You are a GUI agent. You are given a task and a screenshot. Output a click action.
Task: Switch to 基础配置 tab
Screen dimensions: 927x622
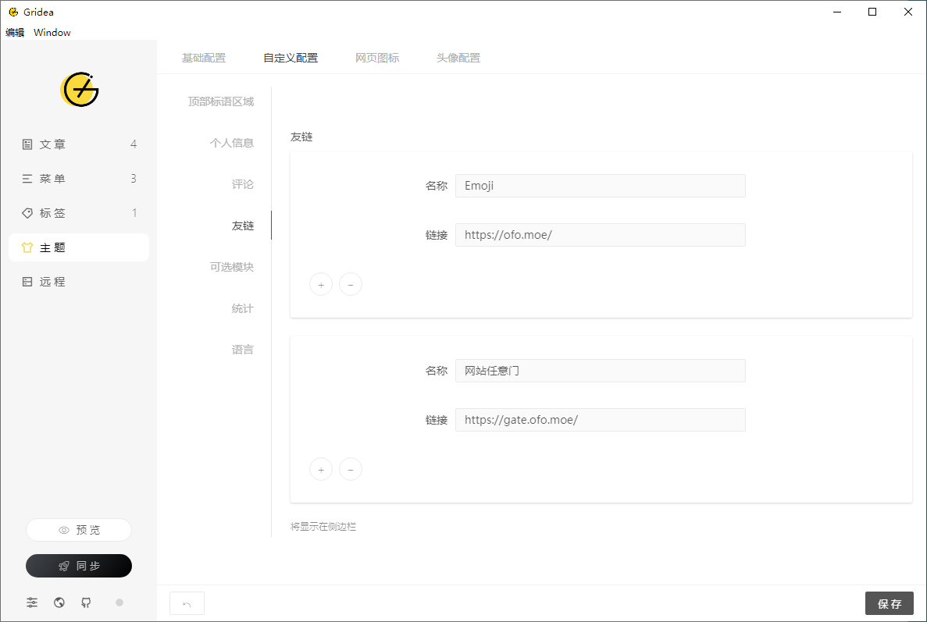(x=203, y=58)
